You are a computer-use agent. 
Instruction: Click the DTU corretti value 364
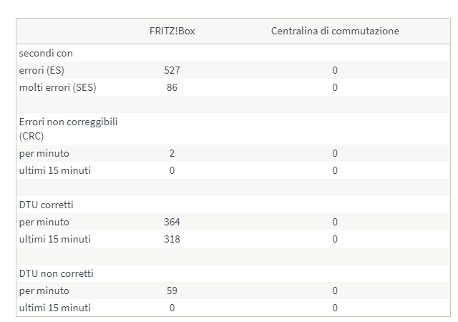(172, 222)
